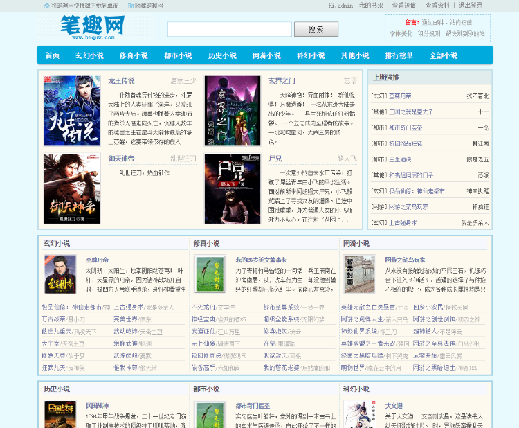
Task: Open 查看短信 in the top bar
Action: click(x=404, y=6)
